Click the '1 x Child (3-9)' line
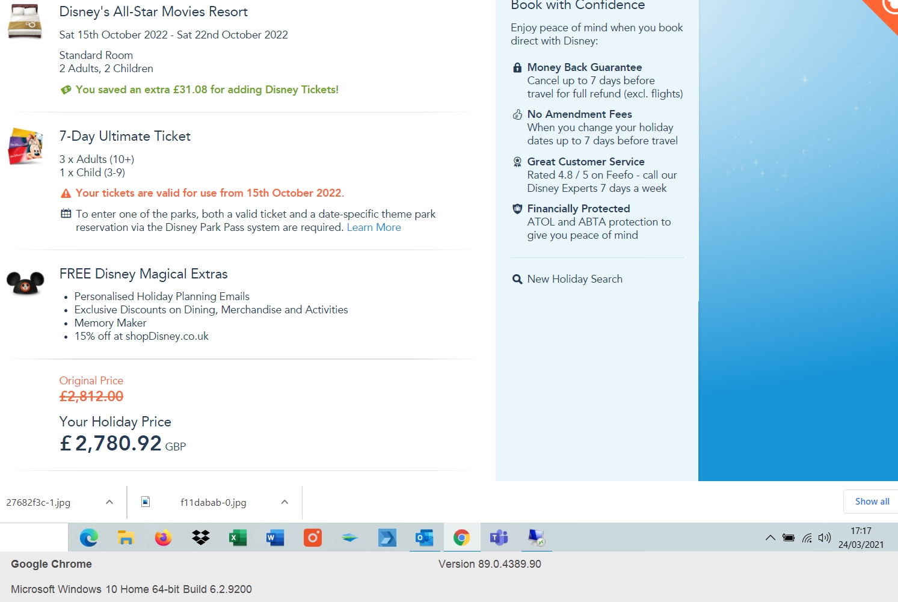Viewport: 898px width, 602px height. point(92,173)
